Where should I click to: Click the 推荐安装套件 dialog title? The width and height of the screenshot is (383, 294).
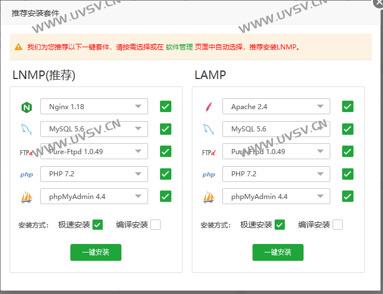coord(35,13)
